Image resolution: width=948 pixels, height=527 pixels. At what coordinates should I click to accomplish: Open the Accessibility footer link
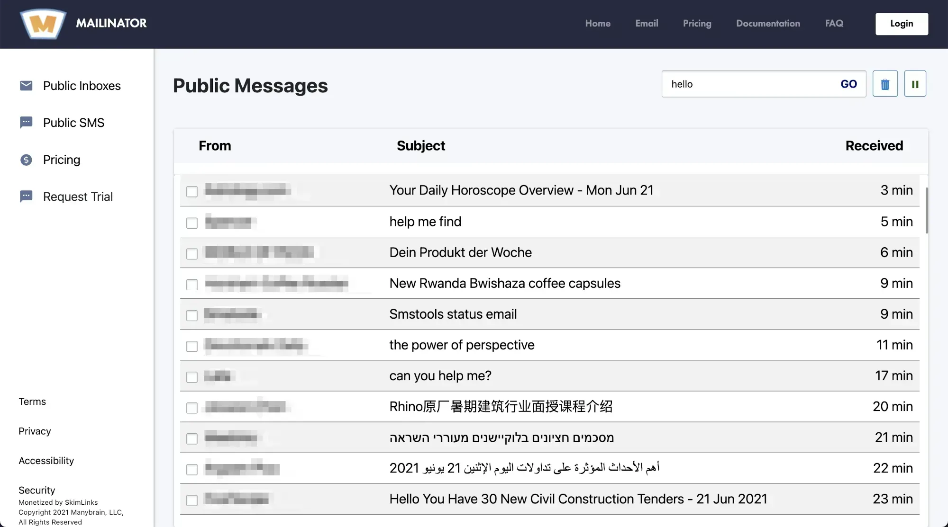[x=46, y=461]
